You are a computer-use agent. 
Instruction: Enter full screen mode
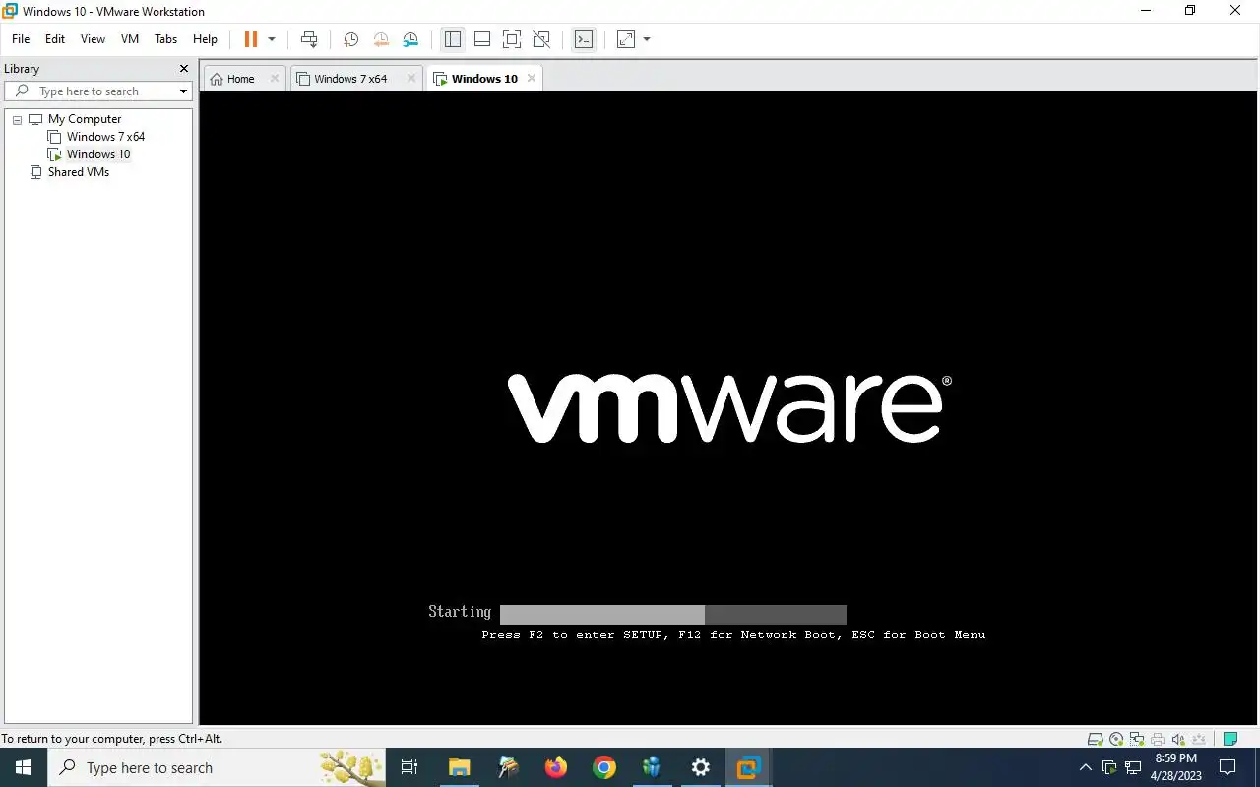(x=512, y=39)
